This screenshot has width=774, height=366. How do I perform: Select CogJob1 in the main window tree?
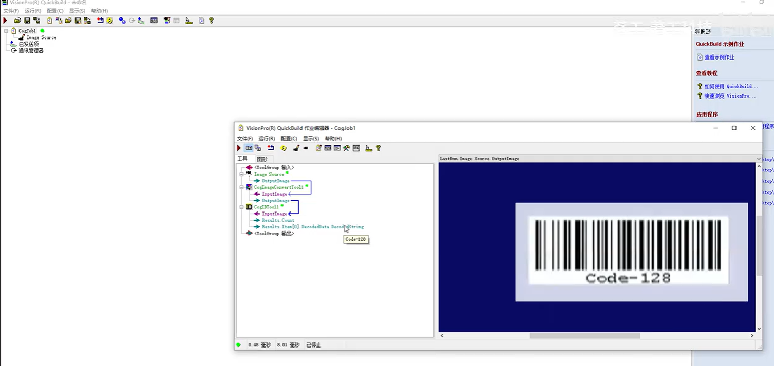[27, 31]
